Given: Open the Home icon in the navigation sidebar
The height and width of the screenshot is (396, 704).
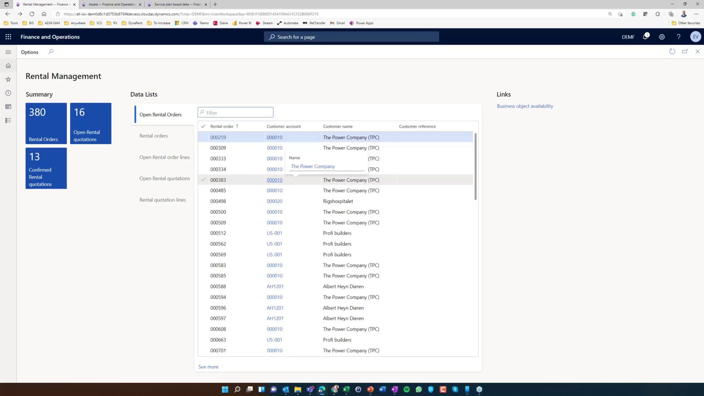Looking at the screenshot, I should click(x=8, y=65).
